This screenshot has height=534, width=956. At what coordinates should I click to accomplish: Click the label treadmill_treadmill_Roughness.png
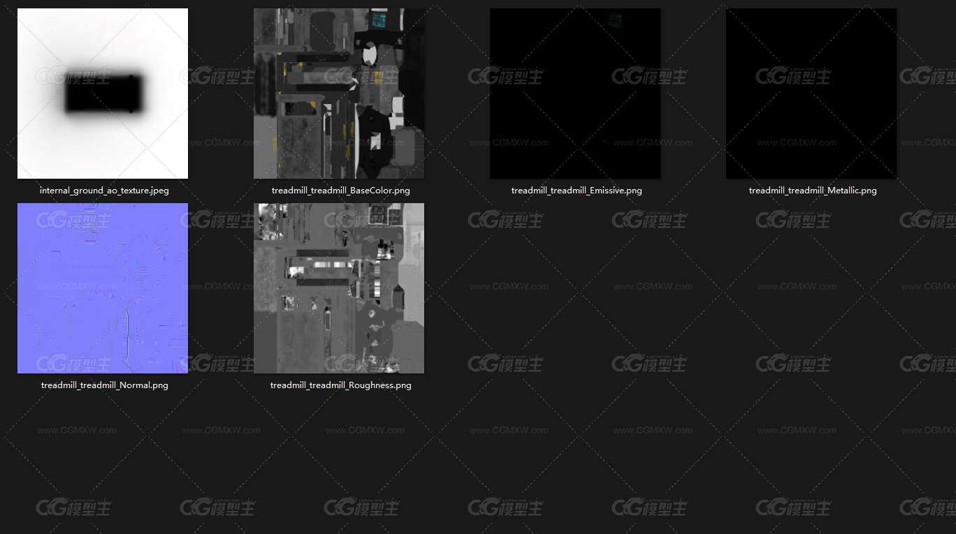tap(341, 385)
